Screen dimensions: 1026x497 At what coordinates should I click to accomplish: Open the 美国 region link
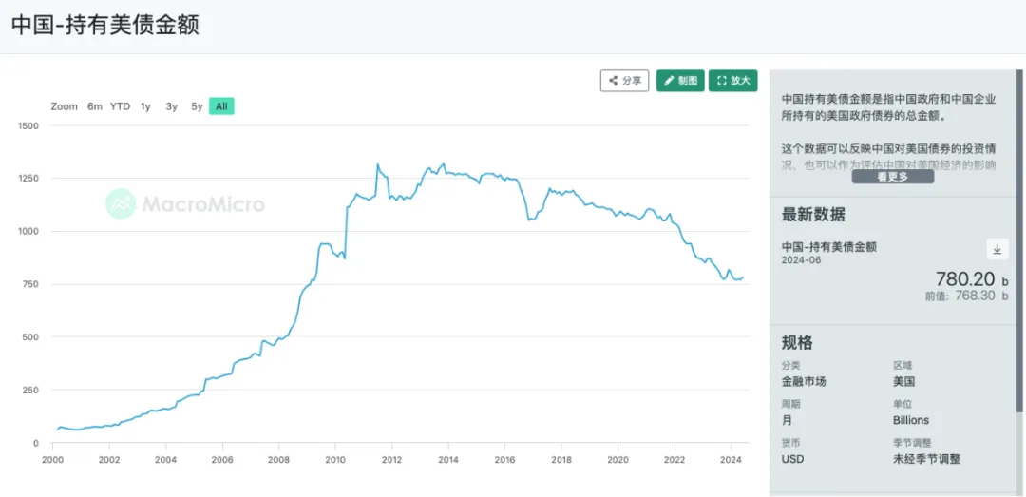(x=903, y=382)
